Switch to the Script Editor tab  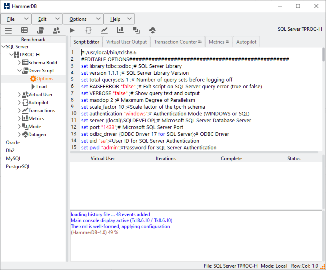tap(86, 42)
